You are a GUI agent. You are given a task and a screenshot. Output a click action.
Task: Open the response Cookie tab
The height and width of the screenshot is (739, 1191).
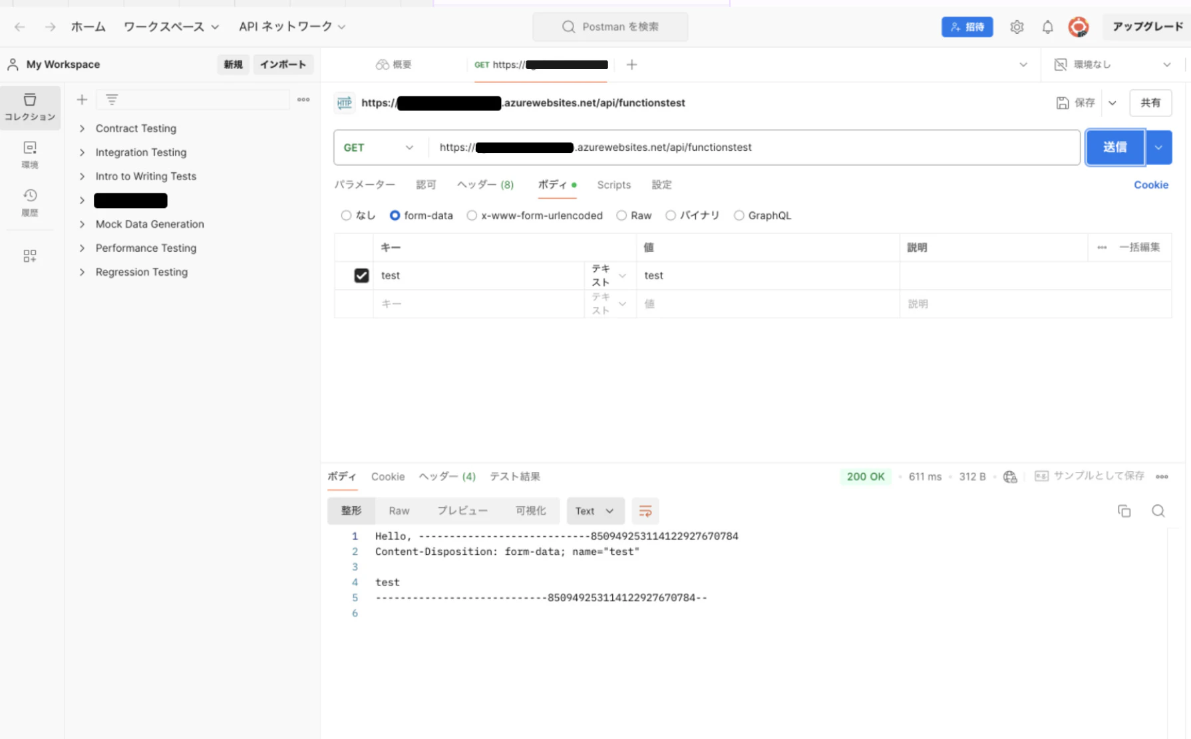(388, 476)
